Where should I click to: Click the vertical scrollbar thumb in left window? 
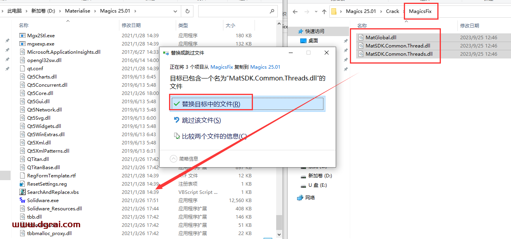click(279, 222)
